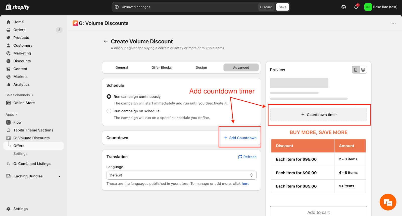Image resolution: width=402 pixels, height=216 pixels.
Task: Switch to the General tab
Action: (122, 67)
